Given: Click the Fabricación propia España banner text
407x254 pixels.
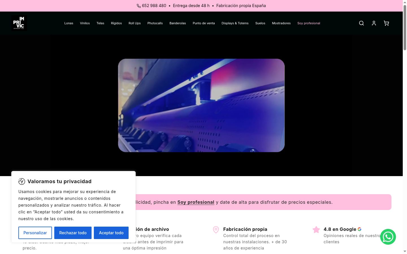Looking at the screenshot, I should tap(241, 6).
